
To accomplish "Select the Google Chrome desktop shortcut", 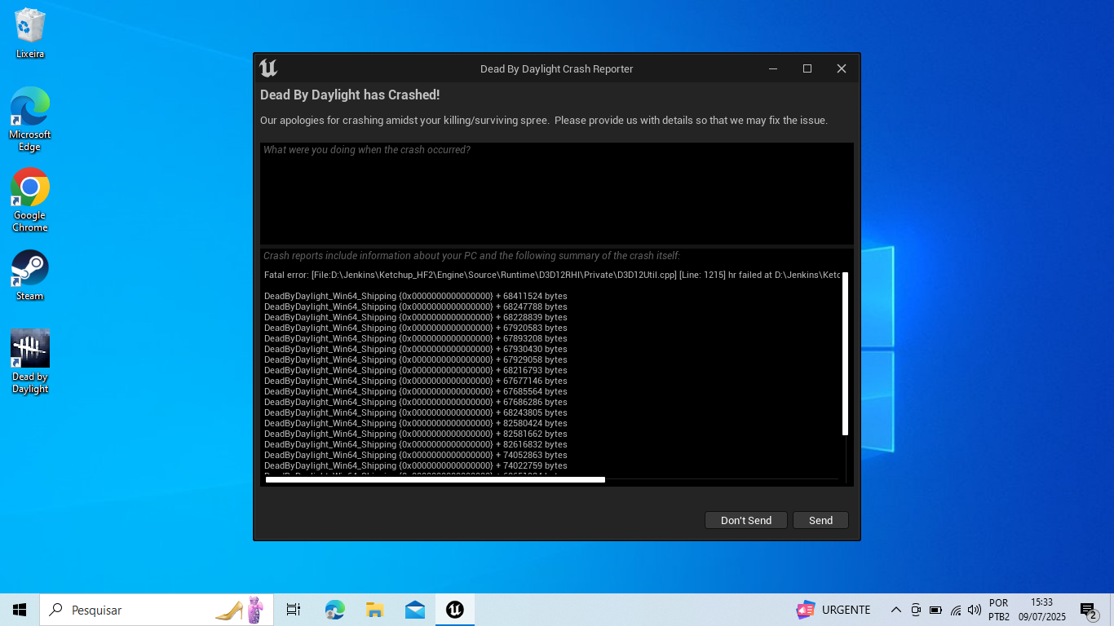I will [x=30, y=201].
